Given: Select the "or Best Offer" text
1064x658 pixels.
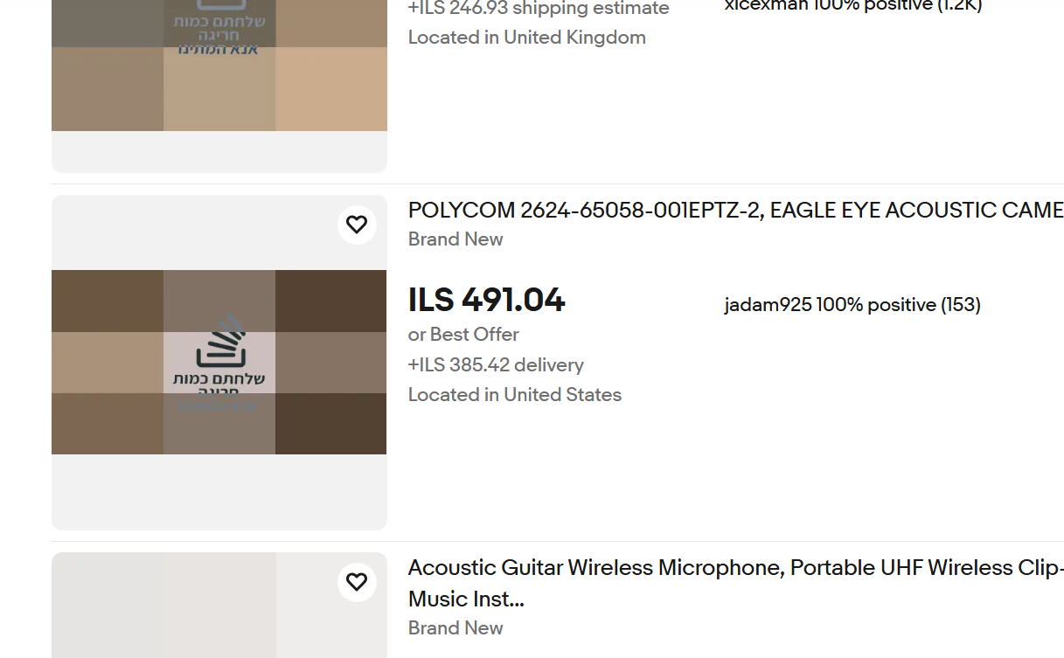Looking at the screenshot, I should point(463,335).
